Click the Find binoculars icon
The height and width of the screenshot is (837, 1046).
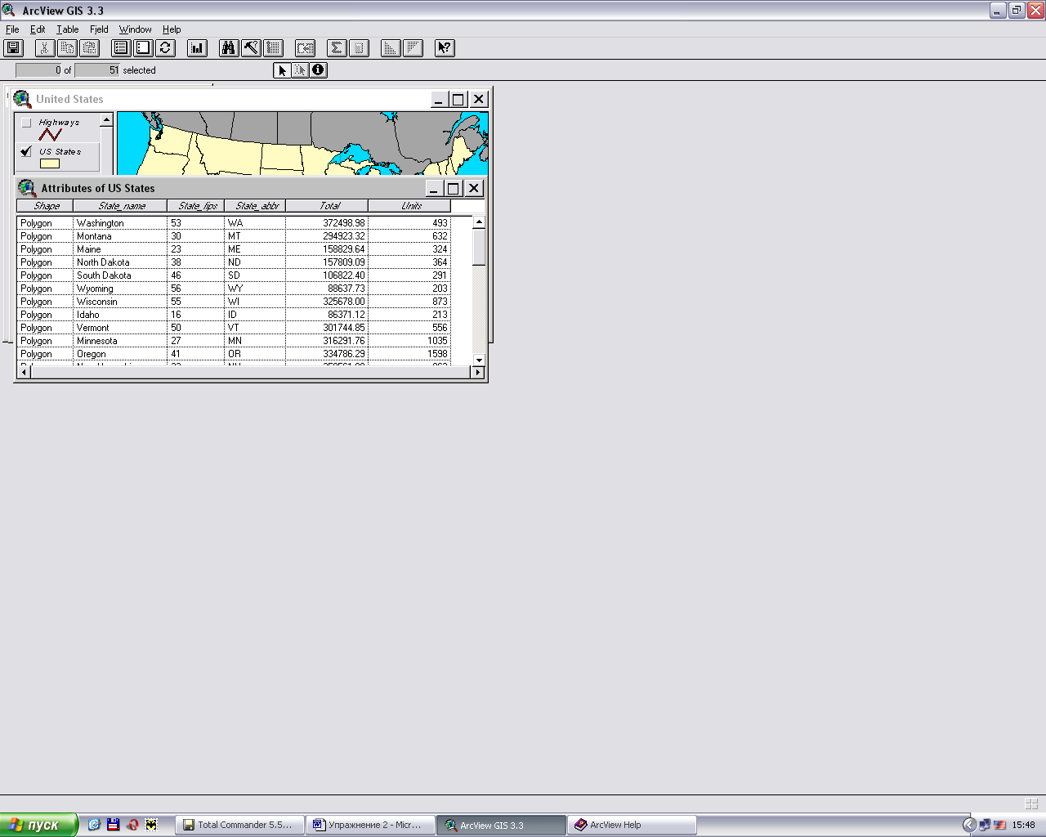point(229,47)
